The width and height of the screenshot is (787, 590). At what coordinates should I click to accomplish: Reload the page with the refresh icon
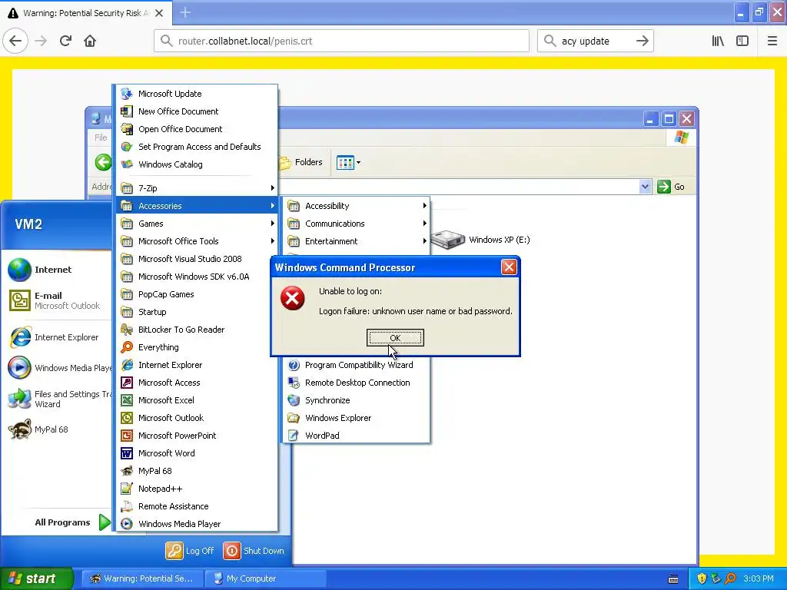coord(66,41)
